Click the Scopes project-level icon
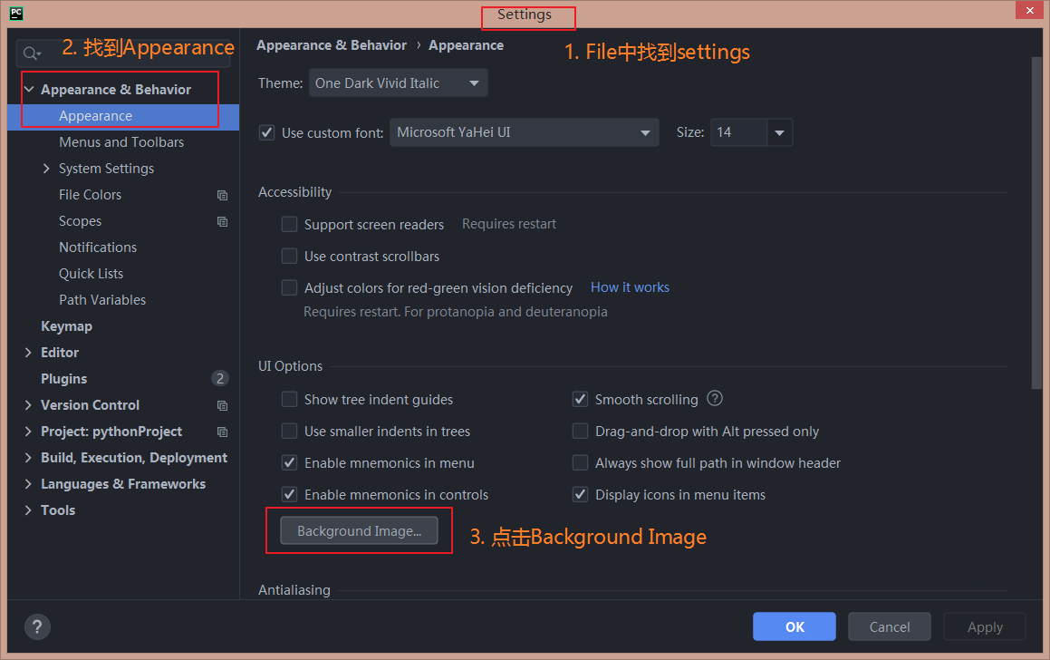The width and height of the screenshot is (1050, 660). pyautogui.click(x=222, y=221)
